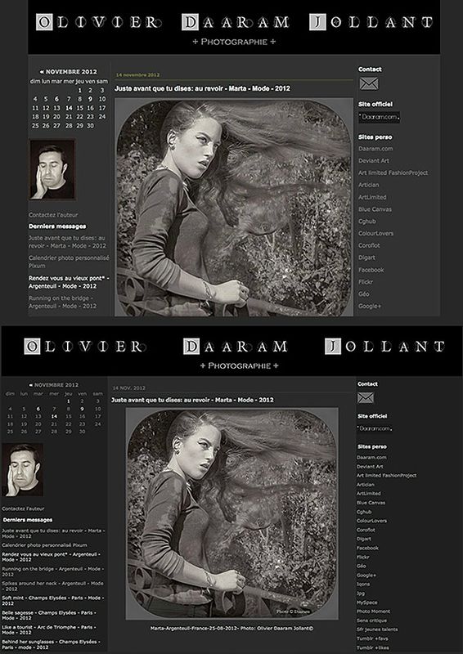Open the Daaram.com official site logo in the upper page

click(x=379, y=117)
